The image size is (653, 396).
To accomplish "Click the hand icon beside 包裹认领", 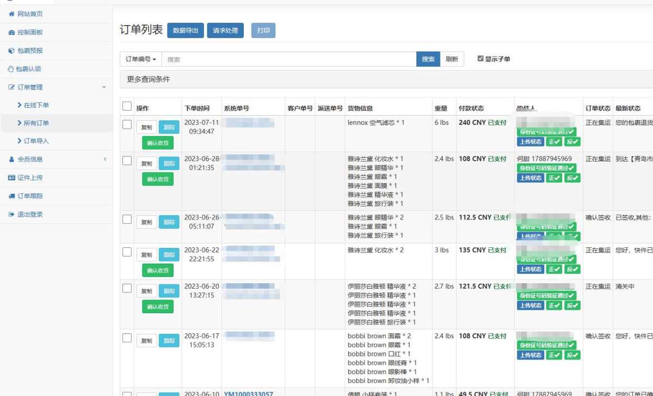I will [11, 69].
